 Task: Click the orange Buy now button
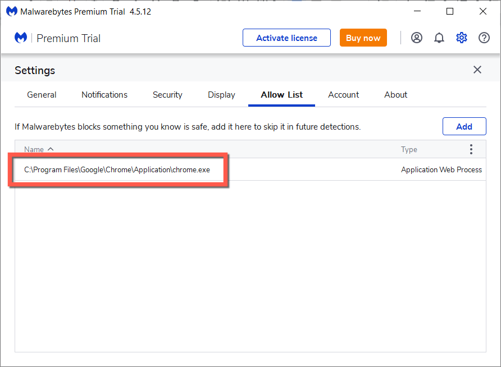pos(363,38)
